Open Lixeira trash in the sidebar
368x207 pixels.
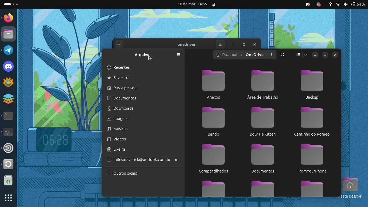click(119, 149)
